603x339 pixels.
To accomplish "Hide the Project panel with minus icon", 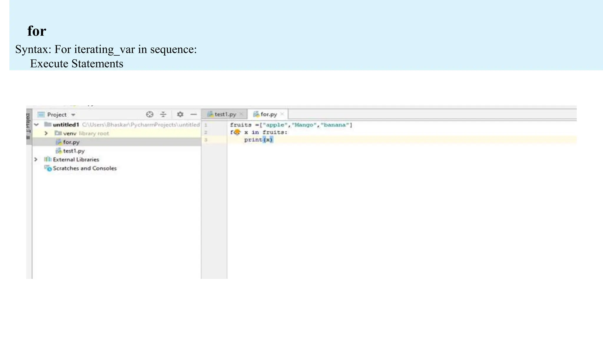I will pos(193,114).
